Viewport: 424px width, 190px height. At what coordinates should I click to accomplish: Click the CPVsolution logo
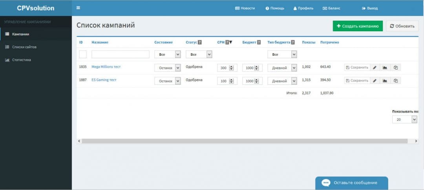[36, 8]
